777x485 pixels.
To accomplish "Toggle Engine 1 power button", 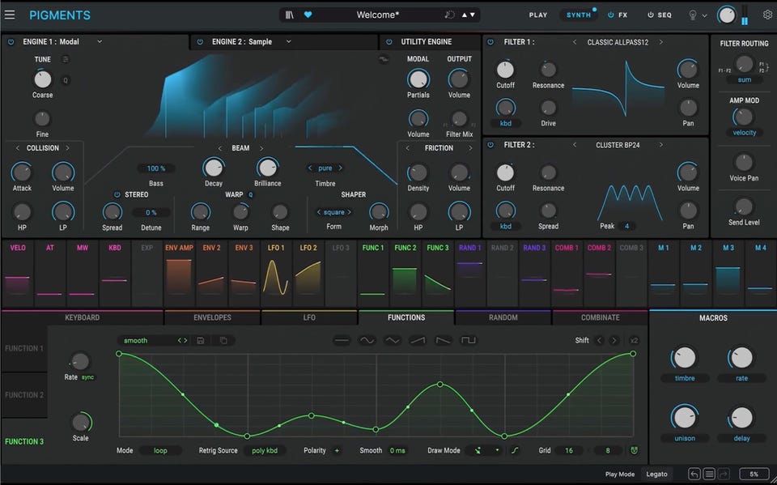I will pos(11,41).
